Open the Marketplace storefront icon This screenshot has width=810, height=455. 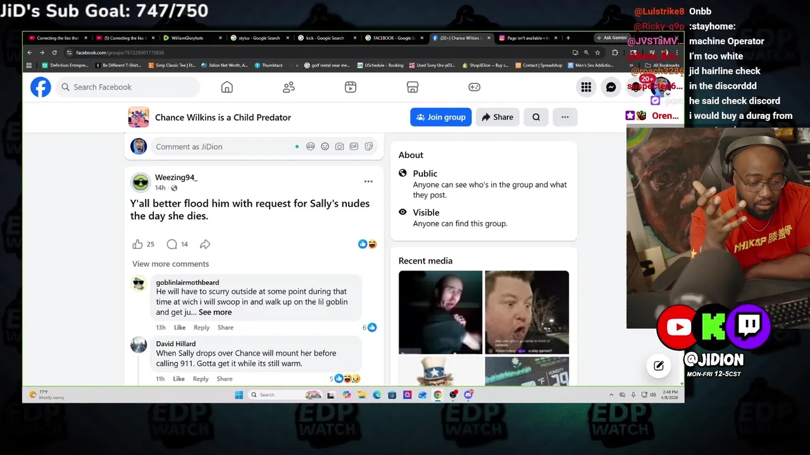(413, 87)
